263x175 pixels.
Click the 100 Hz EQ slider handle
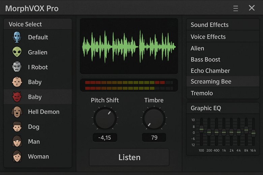coord(201,129)
